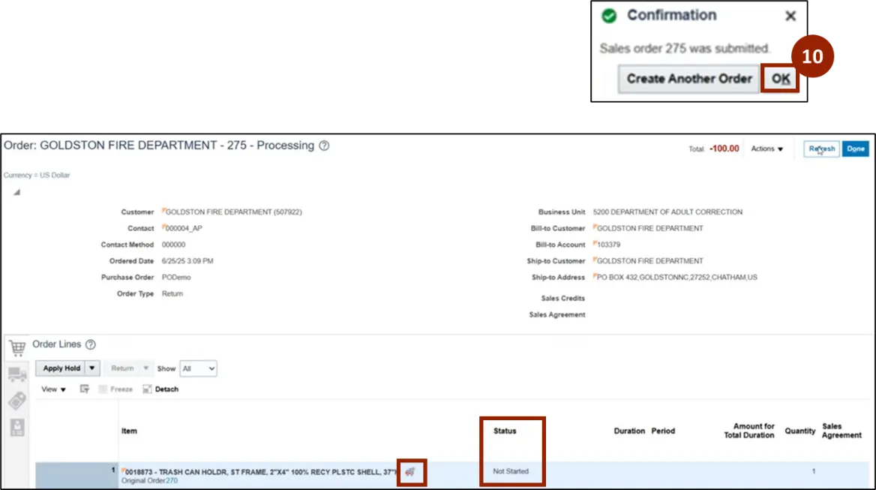Viewport: 876px width, 490px height.
Task: Click Ship-to Customer GOLDSTON FIRE DEPARTMENT value
Action: [x=649, y=261]
